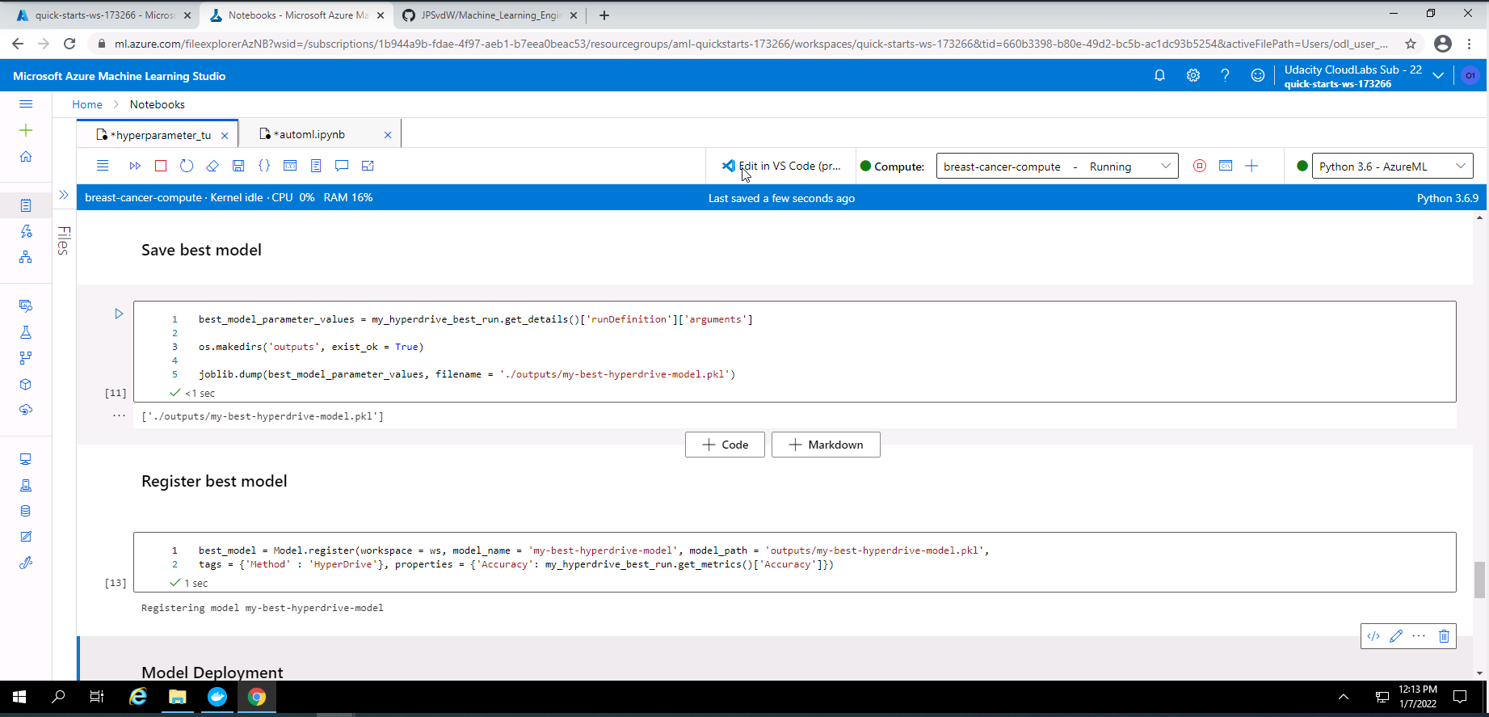Open Datasets icon in left sidebar
This screenshot has height=717, width=1489.
pos(26,306)
